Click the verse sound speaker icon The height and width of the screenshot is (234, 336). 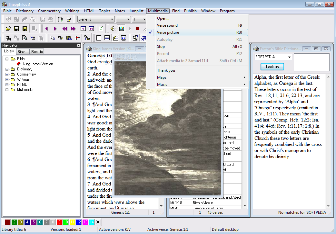pos(113,29)
